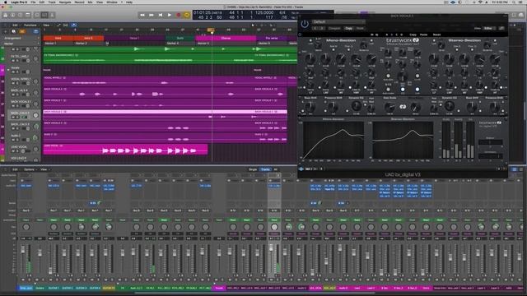The width and height of the screenshot is (527, 296).
Task: Select the green Build arrangement marker
Action: click(x=180, y=39)
